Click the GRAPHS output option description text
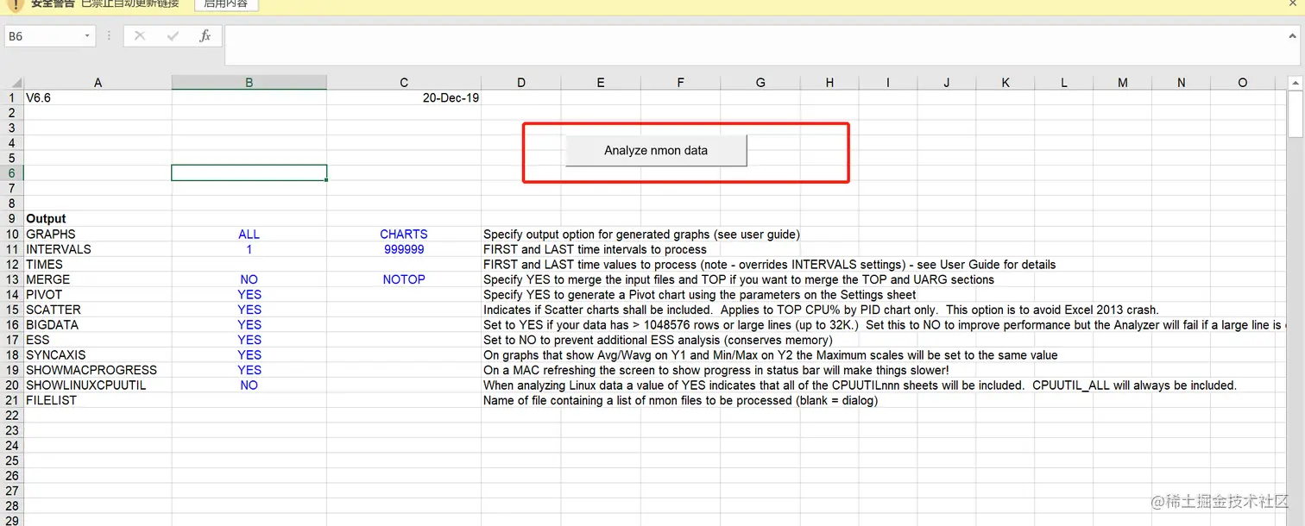Image resolution: width=1305 pixels, height=526 pixels. [x=641, y=235]
